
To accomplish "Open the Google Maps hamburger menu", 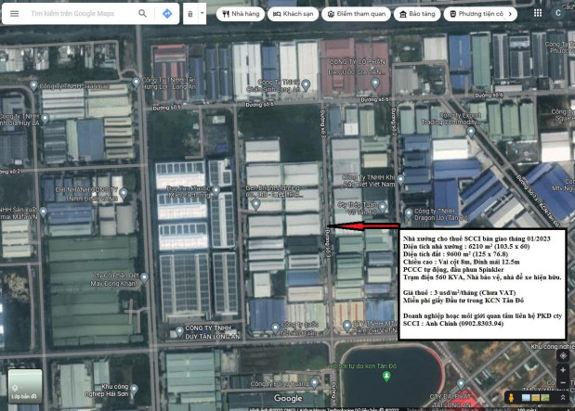I will tap(14, 14).
